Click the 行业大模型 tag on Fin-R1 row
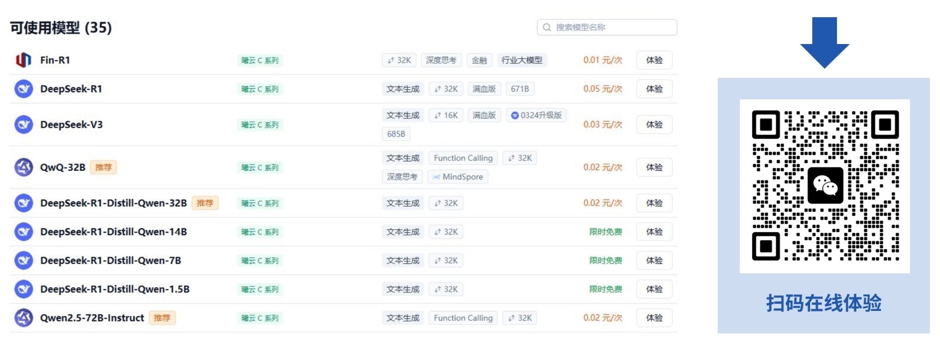The width and height of the screenshot is (940, 356). (x=522, y=60)
